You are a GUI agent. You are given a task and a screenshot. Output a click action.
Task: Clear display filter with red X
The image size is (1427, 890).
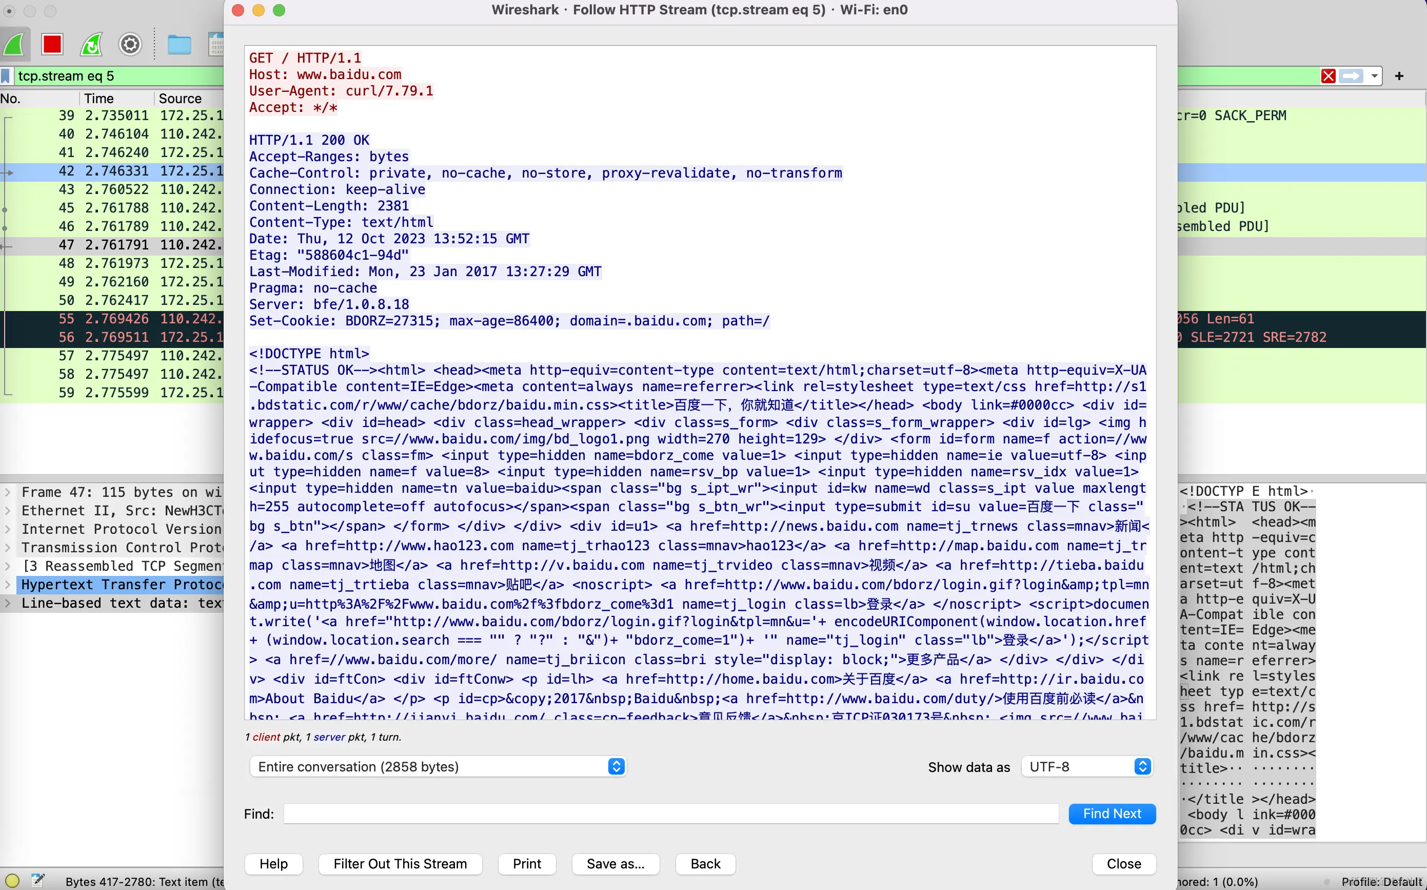(x=1327, y=76)
